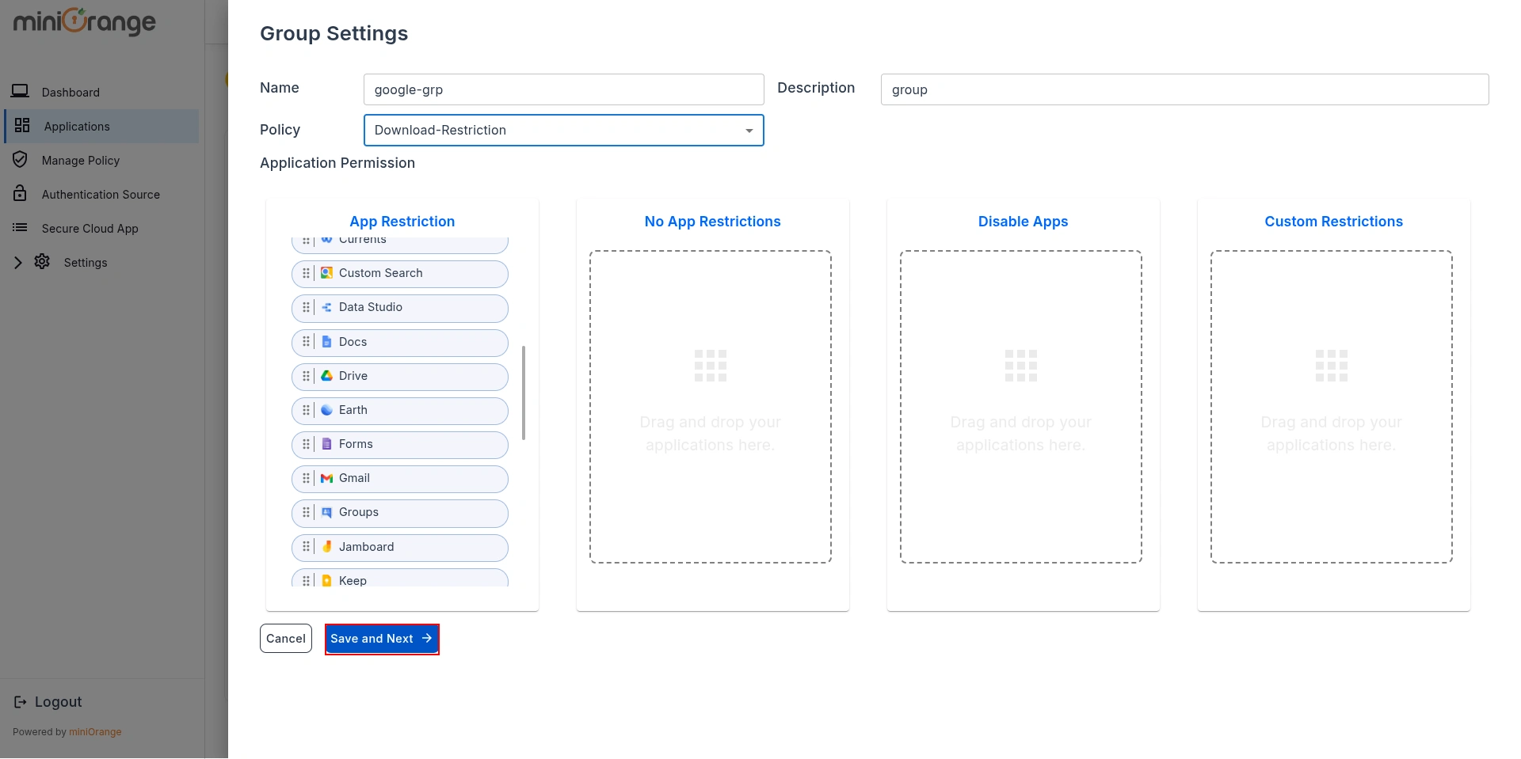The image size is (1521, 759).
Task: Click the Drive app icon
Action: pos(326,376)
